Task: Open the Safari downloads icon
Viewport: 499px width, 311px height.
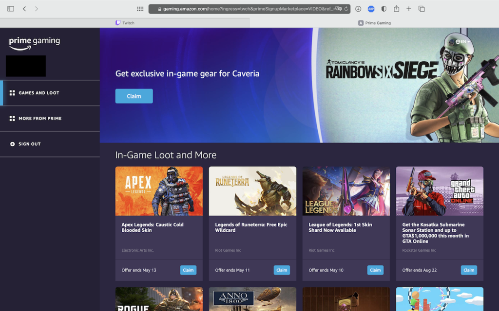Action: coord(358,9)
